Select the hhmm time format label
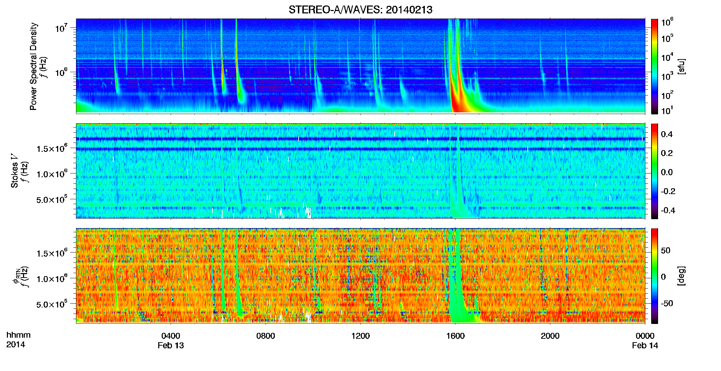 point(19,335)
